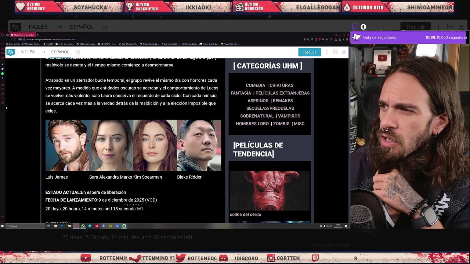Open the SOBRENATURAL category link
Viewport: 470px width, 264px height.
pyautogui.click(x=257, y=116)
